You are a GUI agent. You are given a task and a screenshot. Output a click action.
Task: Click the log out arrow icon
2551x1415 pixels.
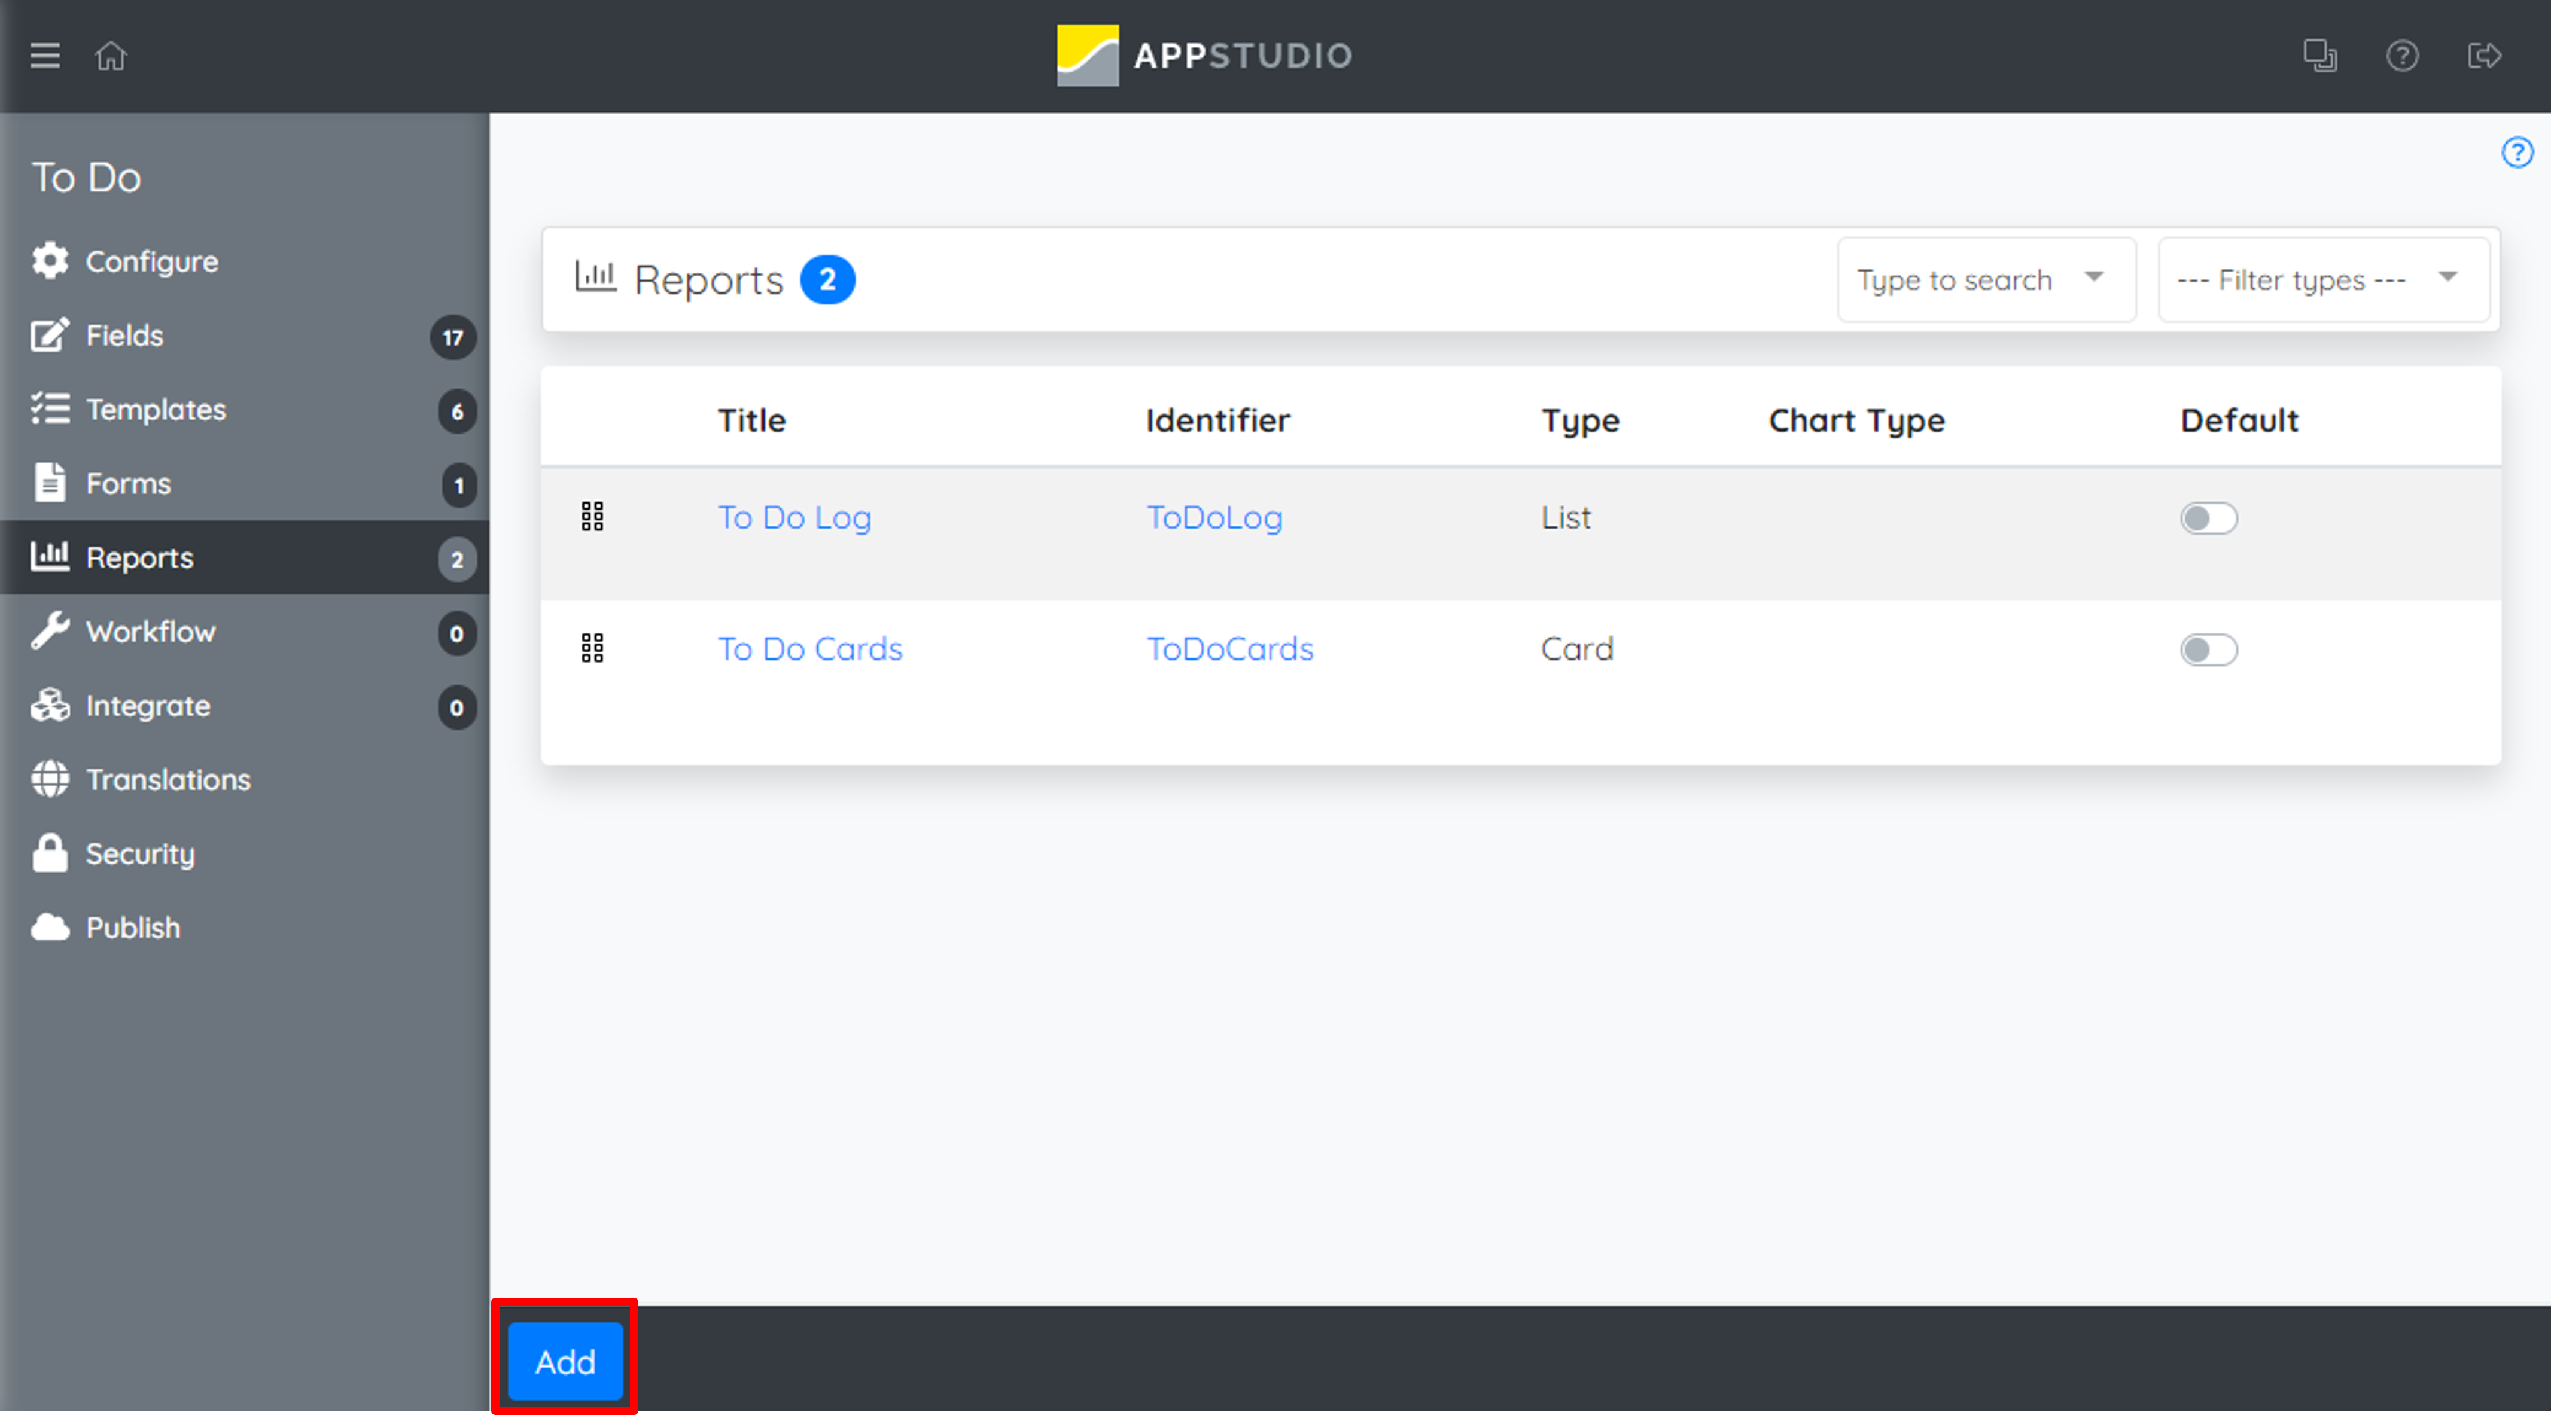pyautogui.click(x=2485, y=56)
